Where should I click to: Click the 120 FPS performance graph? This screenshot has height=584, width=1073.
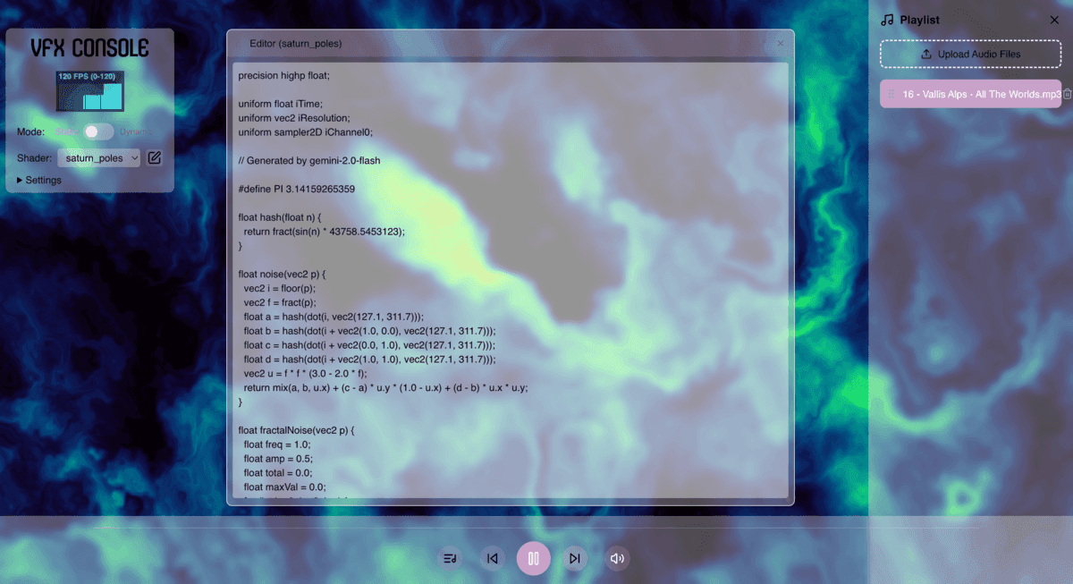tap(90, 91)
